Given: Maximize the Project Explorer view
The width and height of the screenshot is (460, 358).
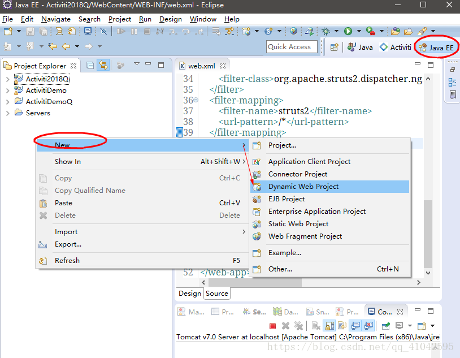Looking at the screenshot, I should click(161, 65).
